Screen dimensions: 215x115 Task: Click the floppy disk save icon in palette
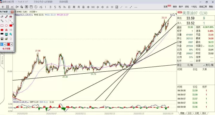click(x=2, y=39)
